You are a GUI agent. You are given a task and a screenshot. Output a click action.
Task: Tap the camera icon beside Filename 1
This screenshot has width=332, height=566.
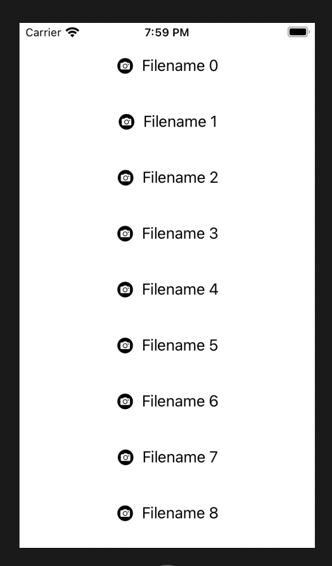(x=127, y=122)
